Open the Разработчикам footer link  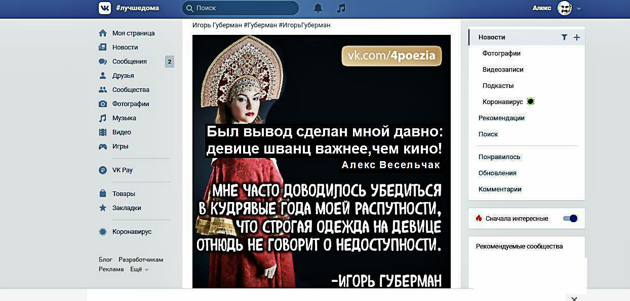click(x=141, y=260)
